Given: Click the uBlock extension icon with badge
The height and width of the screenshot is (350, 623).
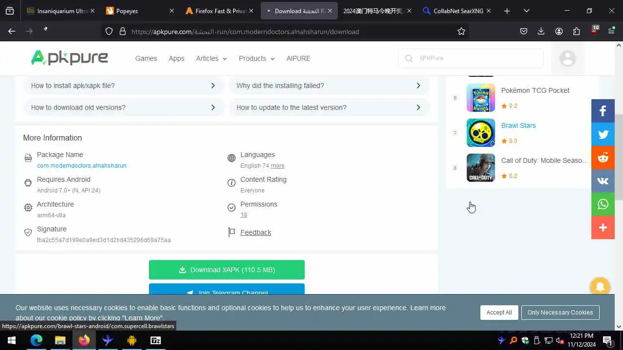Looking at the screenshot, I should 594,31.
